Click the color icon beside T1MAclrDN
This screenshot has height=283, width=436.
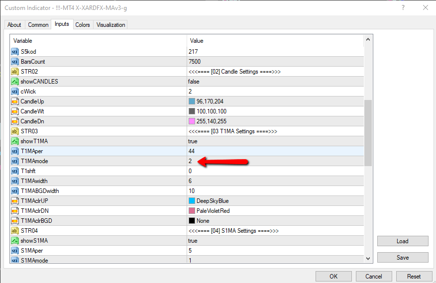[15, 211]
